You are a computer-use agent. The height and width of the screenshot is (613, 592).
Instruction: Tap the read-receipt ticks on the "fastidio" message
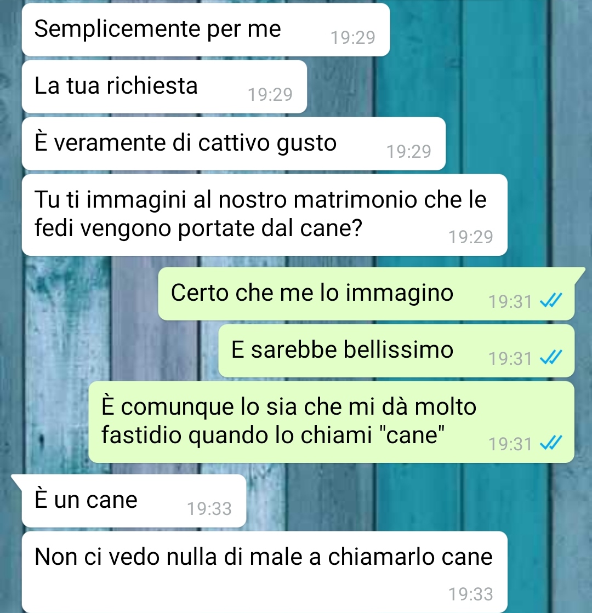click(551, 443)
